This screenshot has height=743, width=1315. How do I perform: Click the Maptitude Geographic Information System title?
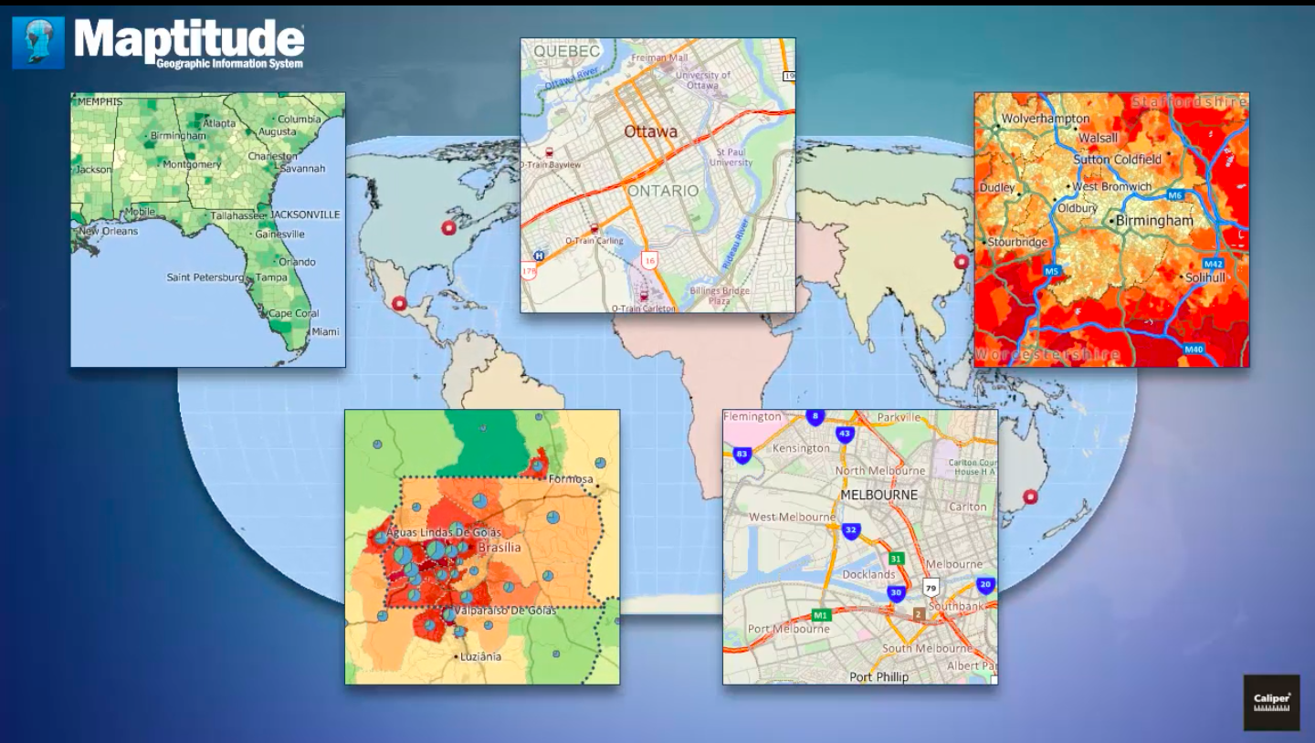pyautogui.click(x=188, y=43)
